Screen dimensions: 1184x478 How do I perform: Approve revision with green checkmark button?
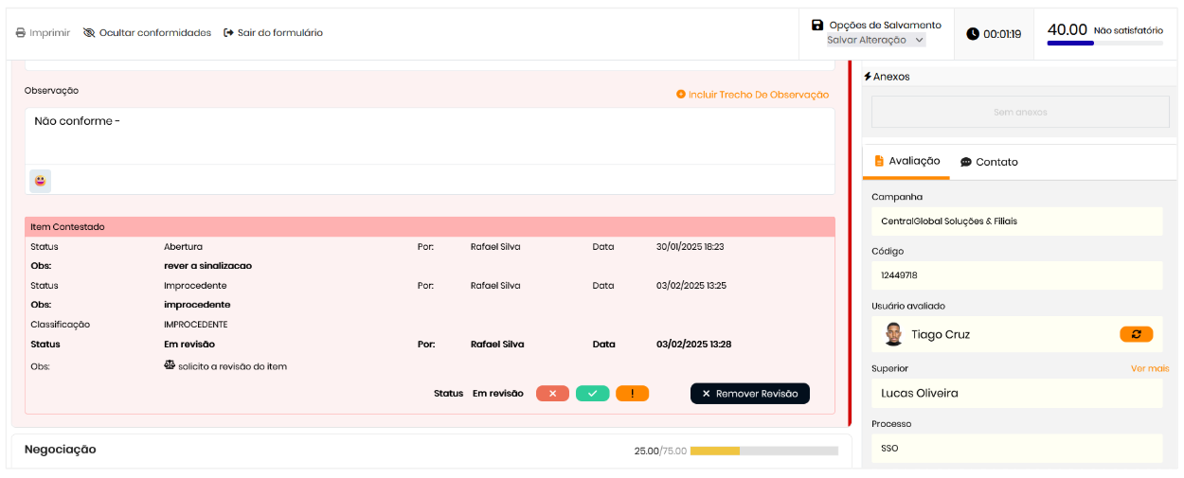click(x=592, y=394)
